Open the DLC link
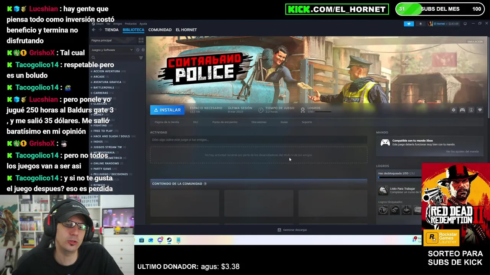The width and height of the screenshot is (490, 275). (x=196, y=122)
